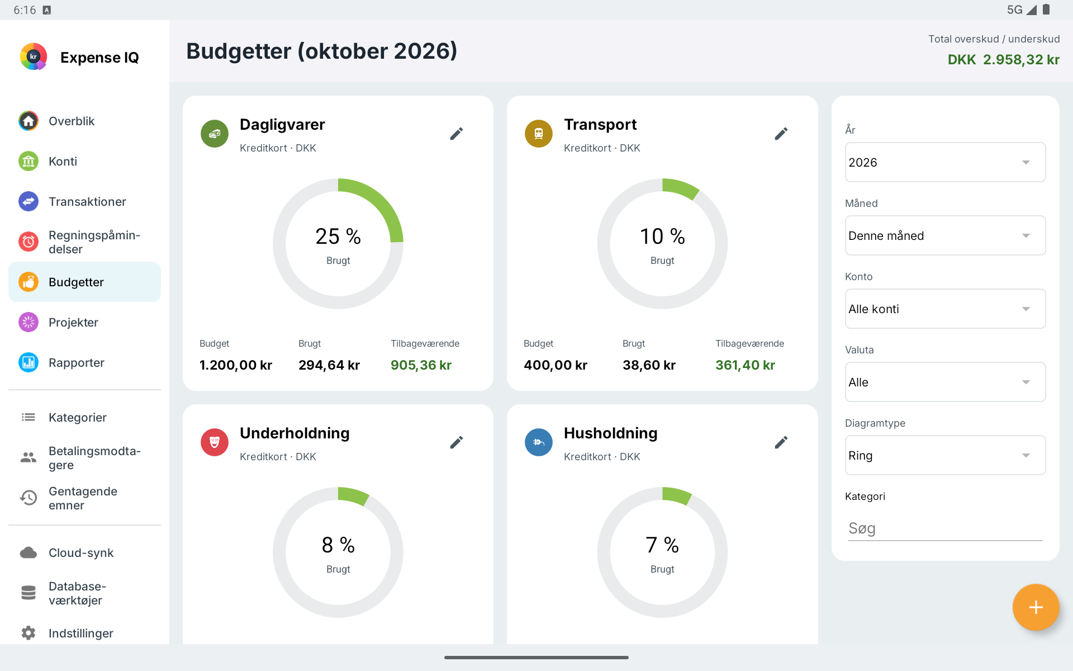Open the Rapporter chart icon
Viewport: 1073px width, 671px height.
tap(29, 362)
